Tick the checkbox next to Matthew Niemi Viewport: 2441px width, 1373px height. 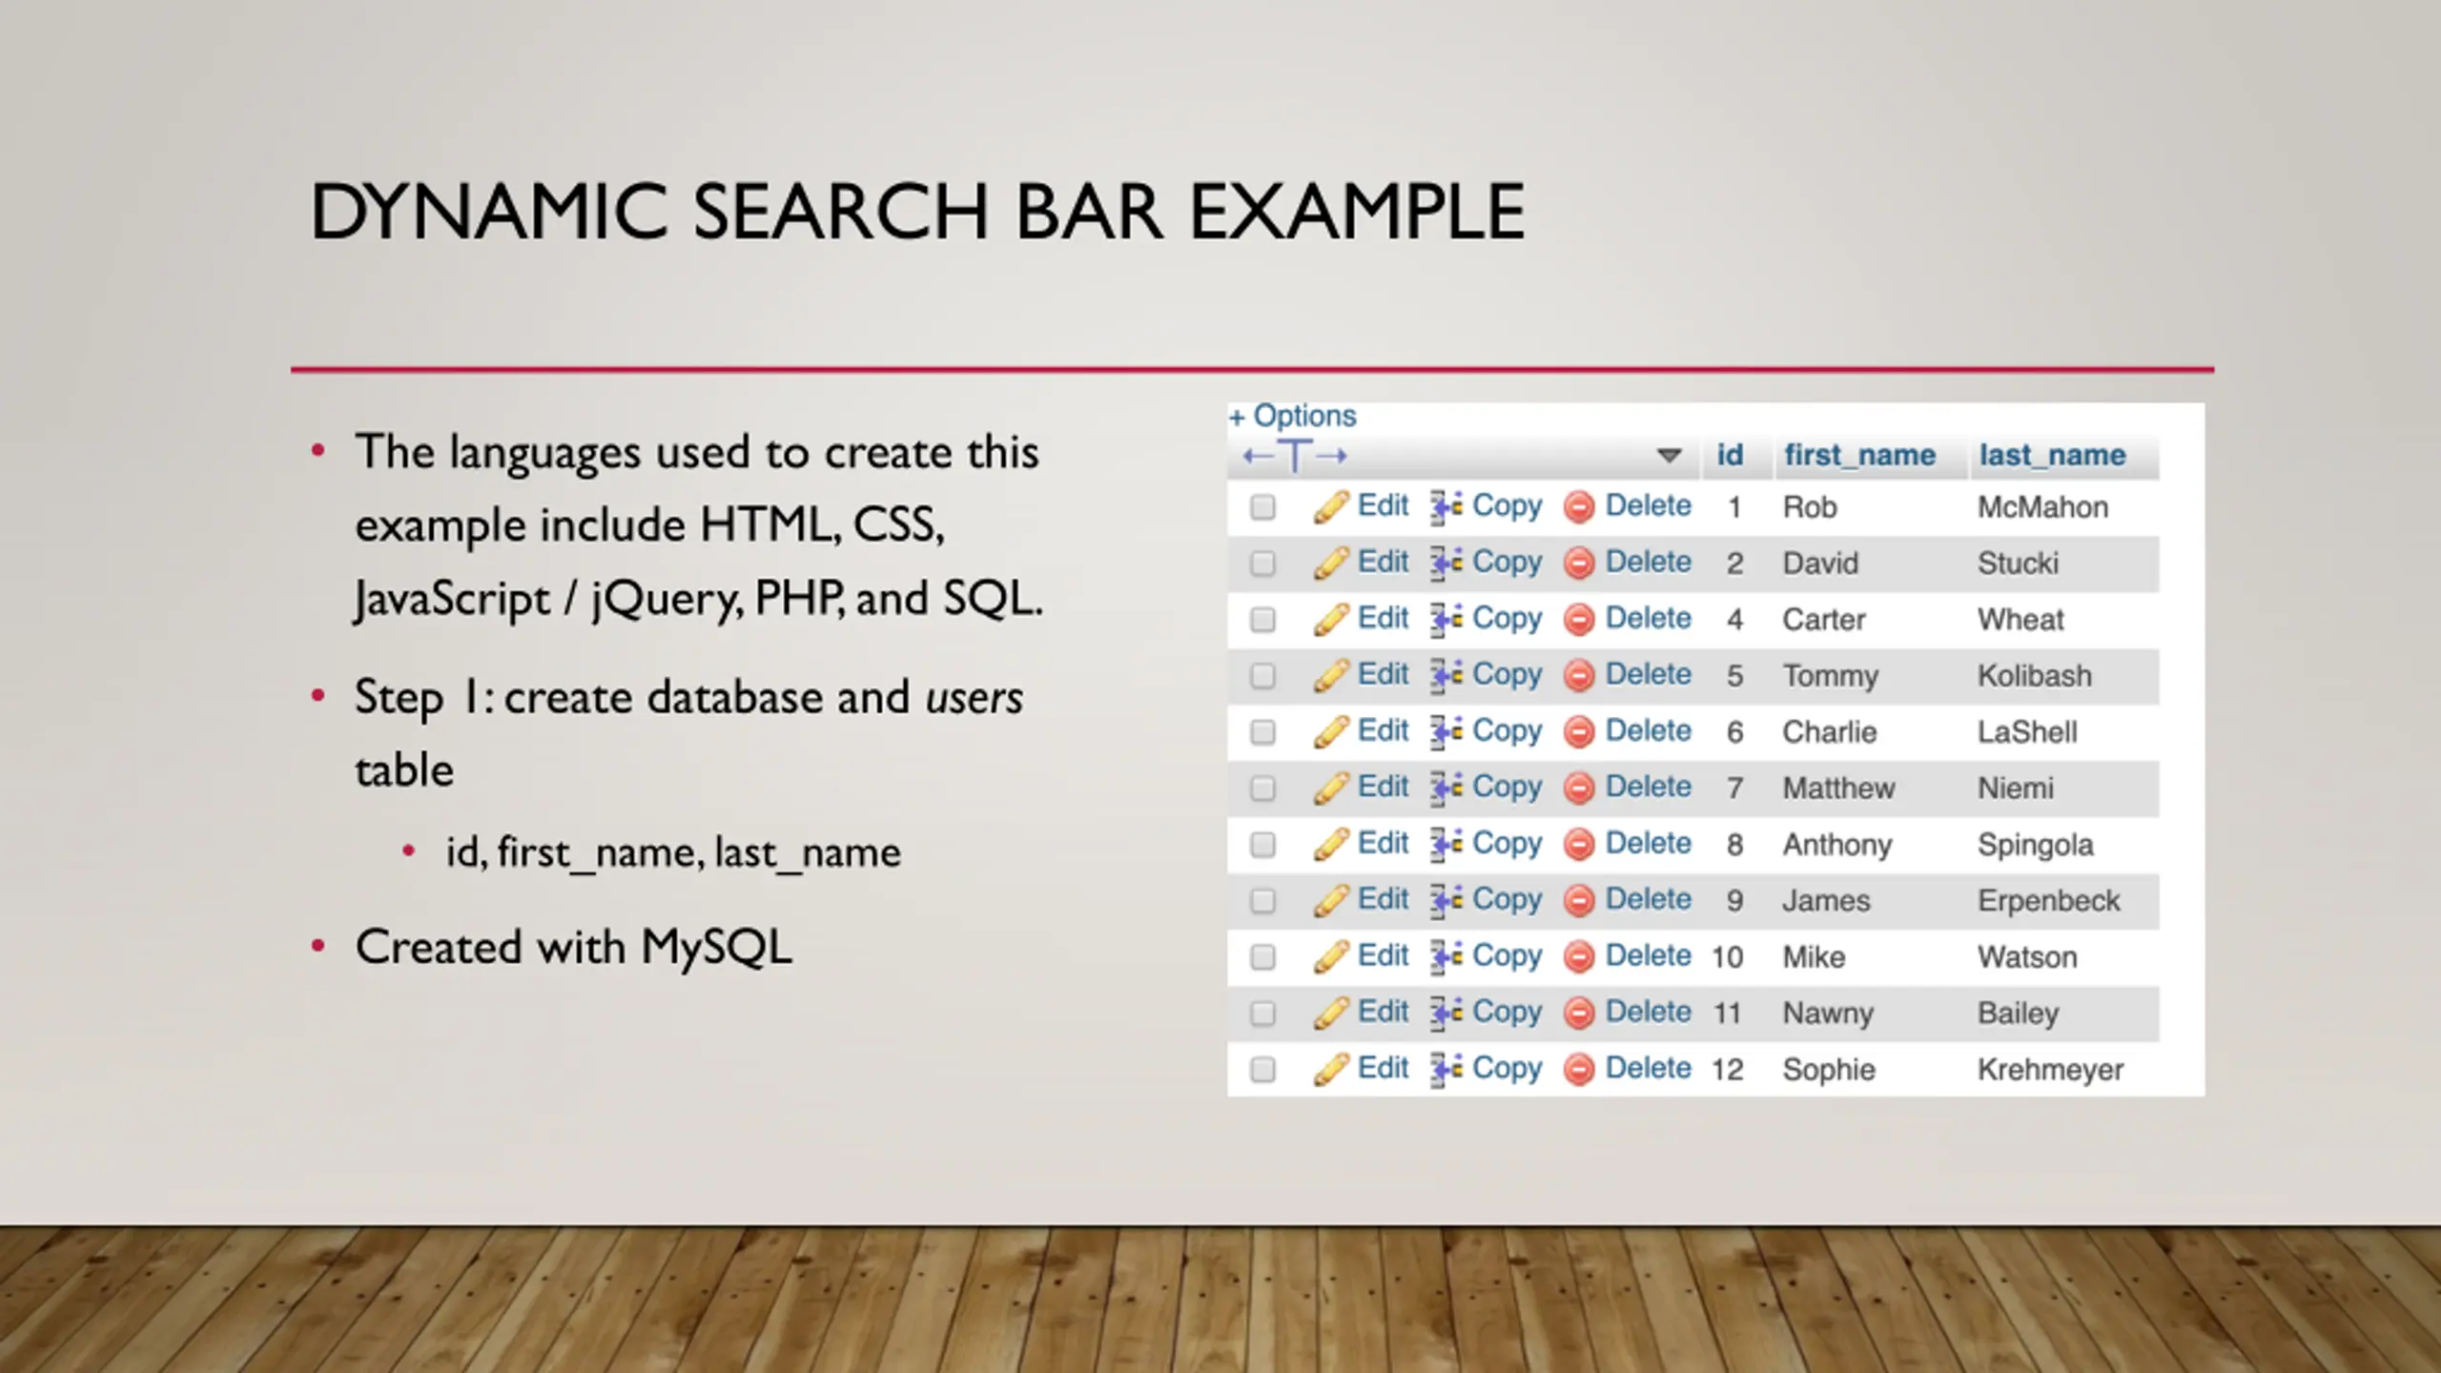1262,789
